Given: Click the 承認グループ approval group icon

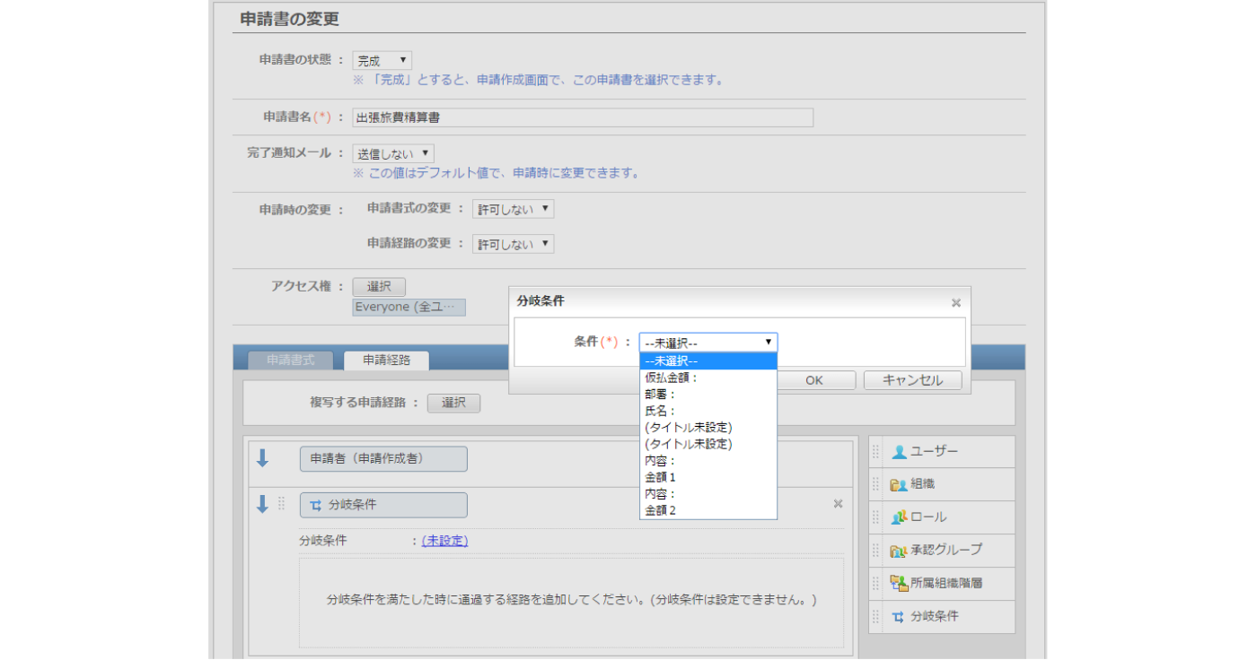Looking at the screenshot, I should [899, 551].
